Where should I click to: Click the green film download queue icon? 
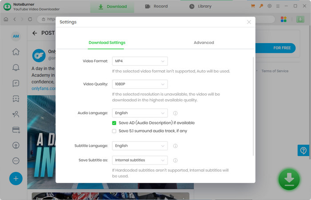click(300, 19)
